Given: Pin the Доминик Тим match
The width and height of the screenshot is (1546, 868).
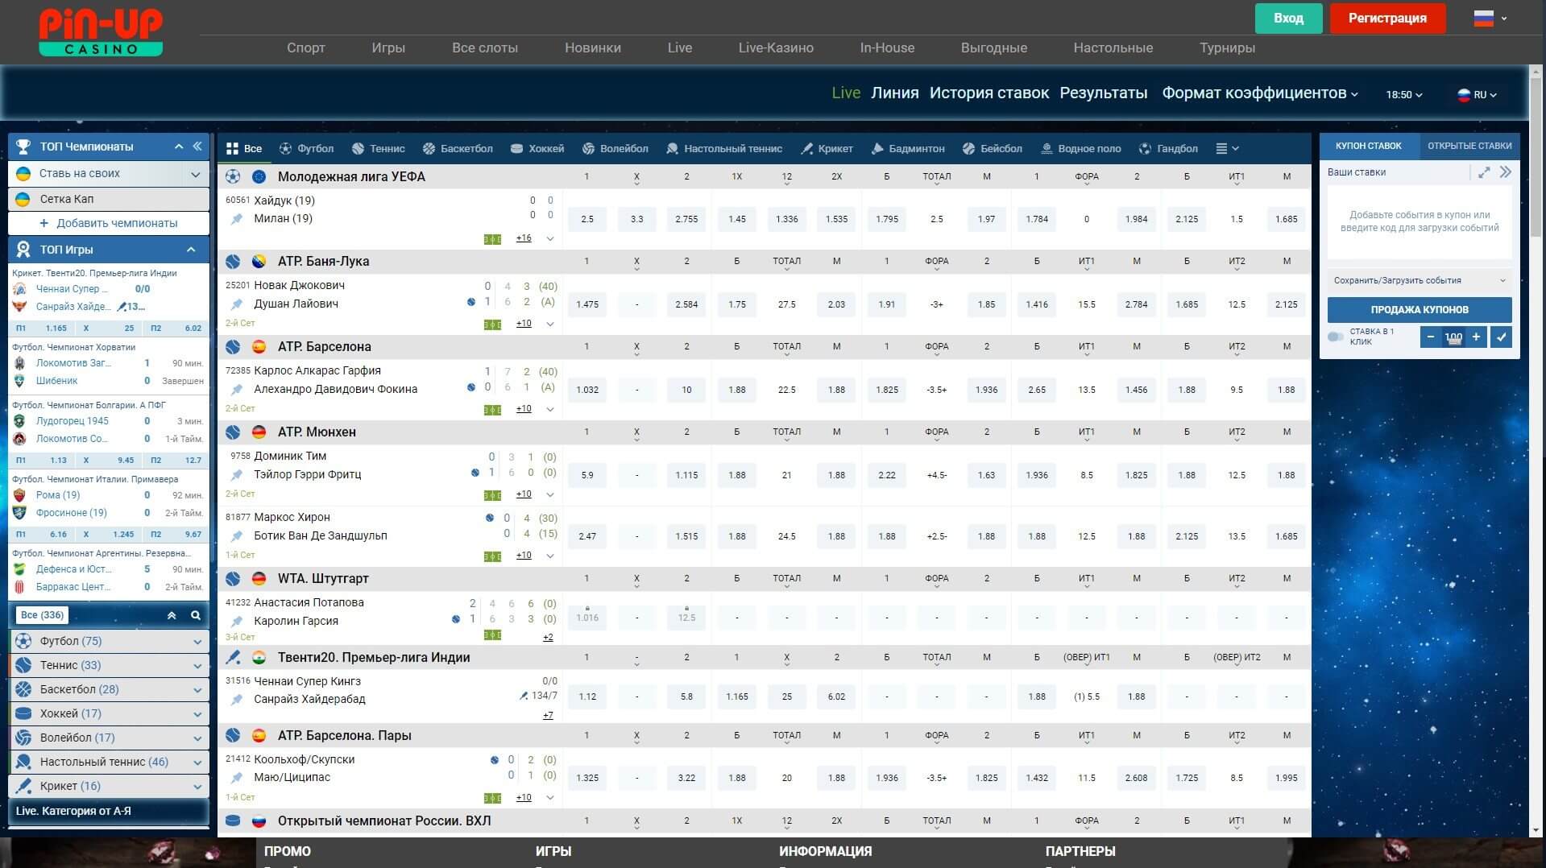Looking at the screenshot, I should (237, 475).
